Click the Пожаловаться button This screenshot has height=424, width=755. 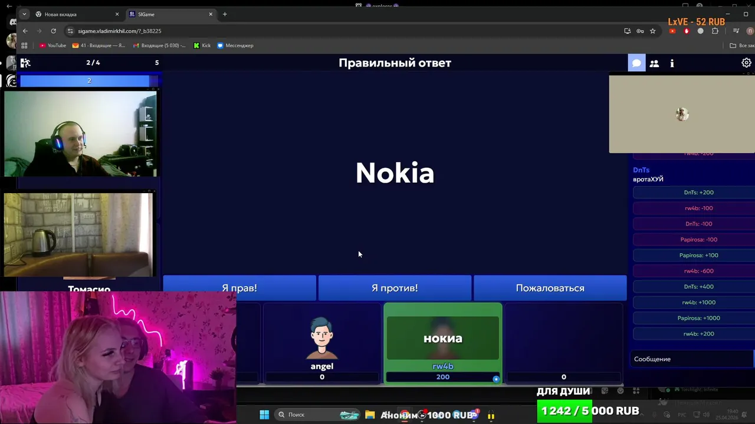[550, 288]
